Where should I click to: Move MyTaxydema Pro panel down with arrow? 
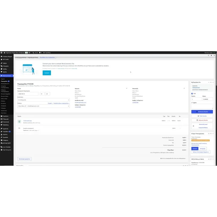[x=211, y=82]
